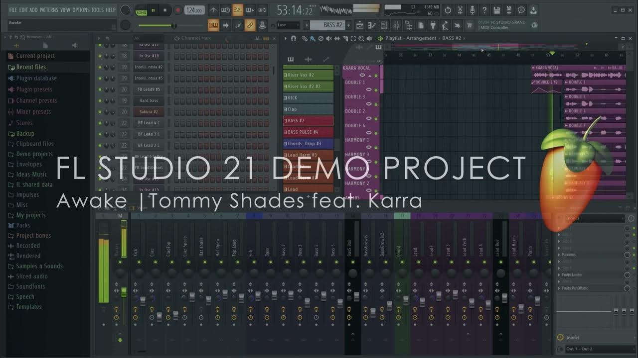The height and width of the screenshot is (358, 638).
Task: Toggle the metronome icon
Action: pos(213,10)
